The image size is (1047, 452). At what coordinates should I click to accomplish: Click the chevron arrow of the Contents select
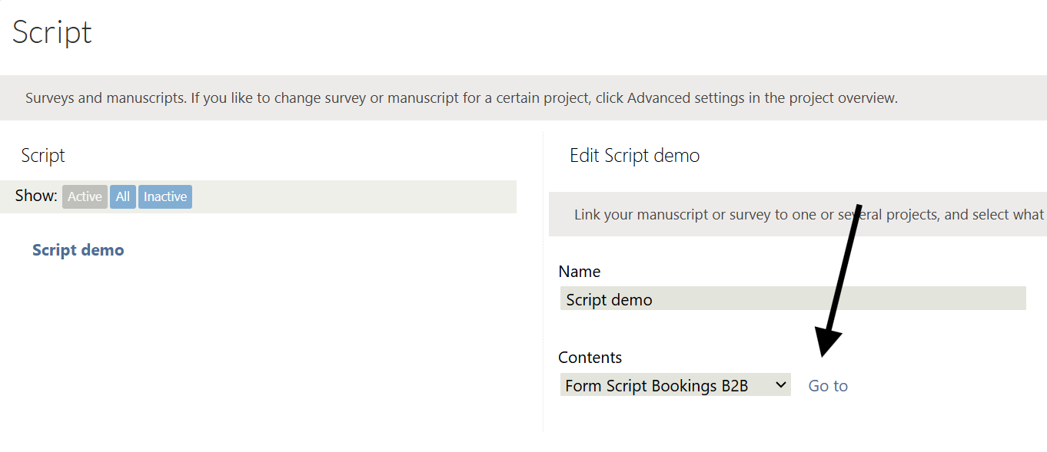(781, 384)
